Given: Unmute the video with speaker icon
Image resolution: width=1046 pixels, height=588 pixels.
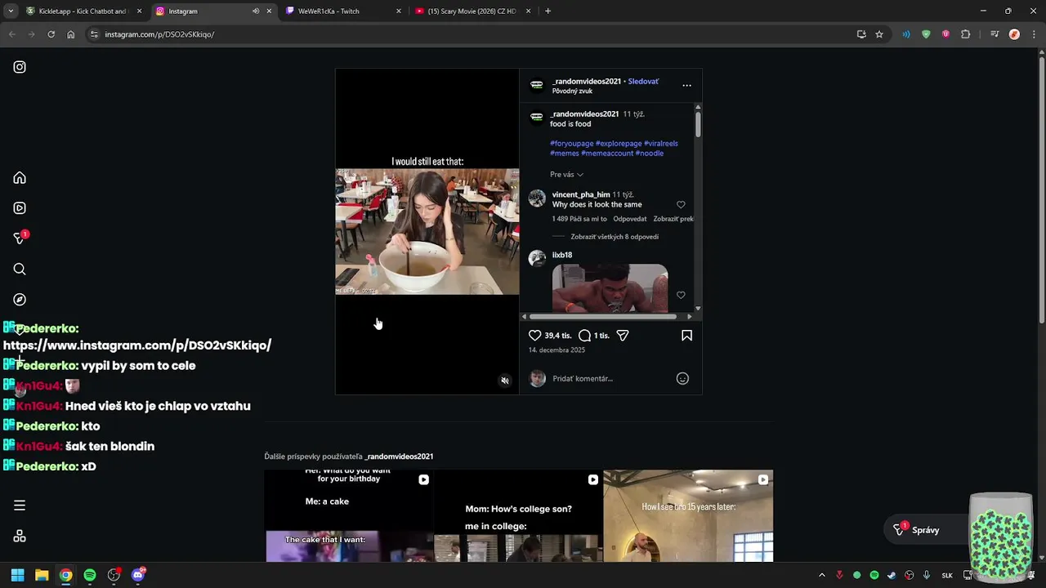Looking at the screenshot, I should point(505,381).
